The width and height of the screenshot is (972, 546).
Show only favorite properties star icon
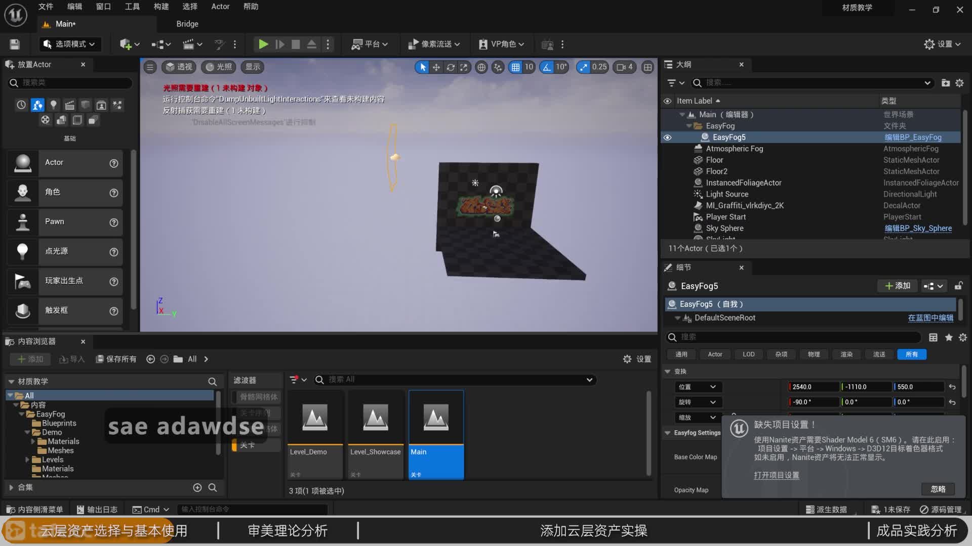[x=949, y=337]
